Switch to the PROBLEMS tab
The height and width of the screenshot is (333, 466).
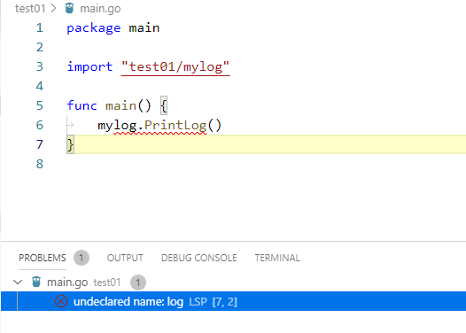pos(43,258)
